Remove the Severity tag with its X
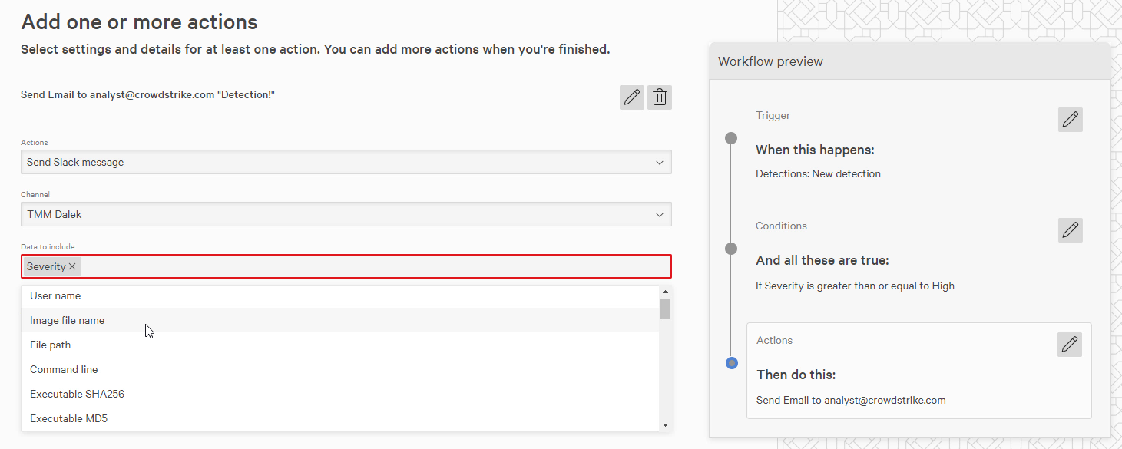 (x=71, y=266)
